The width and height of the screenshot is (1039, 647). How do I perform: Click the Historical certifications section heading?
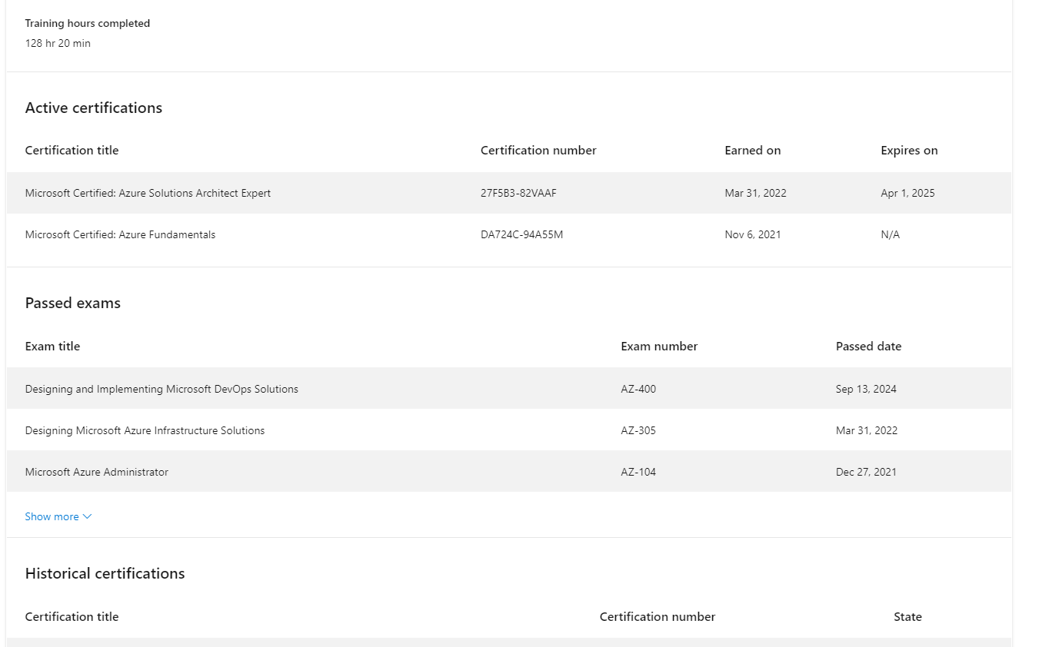pos(105,573)
